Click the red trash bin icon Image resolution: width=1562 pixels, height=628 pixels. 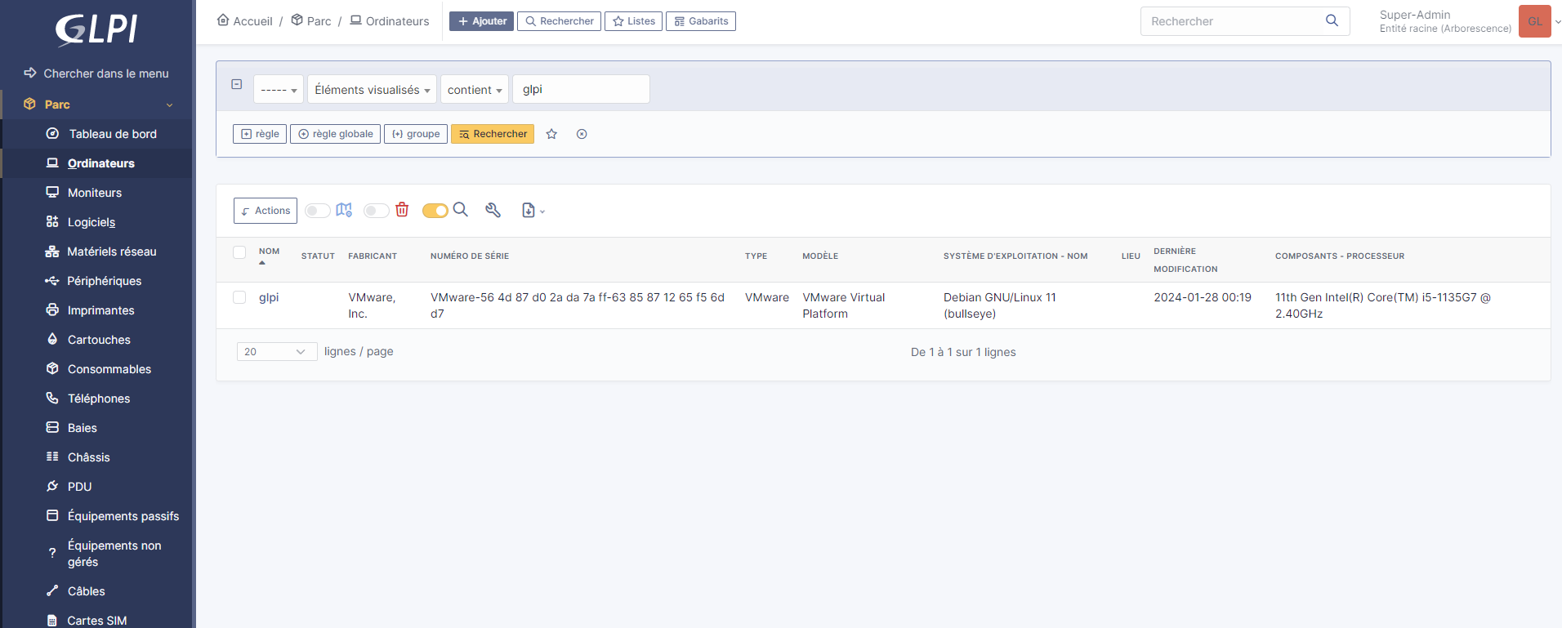pos(402,210)
